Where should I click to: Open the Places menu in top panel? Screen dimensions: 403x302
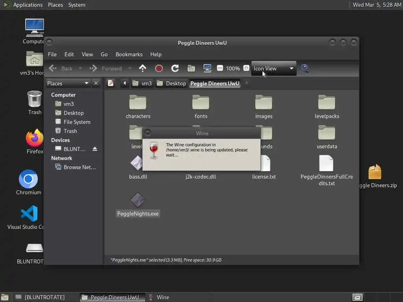pos(55,5)
